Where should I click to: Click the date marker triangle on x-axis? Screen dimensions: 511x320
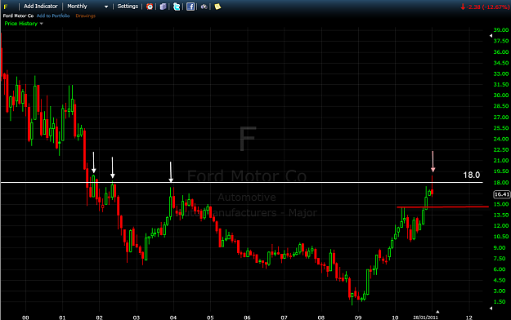[437, 312]
